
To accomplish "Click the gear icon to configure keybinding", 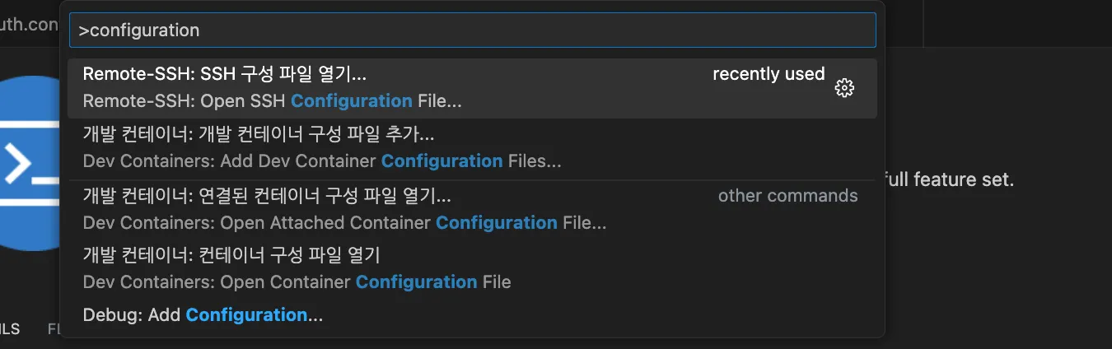I will pos(844,88).
